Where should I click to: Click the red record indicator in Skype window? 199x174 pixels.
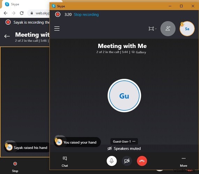(58, 14)
